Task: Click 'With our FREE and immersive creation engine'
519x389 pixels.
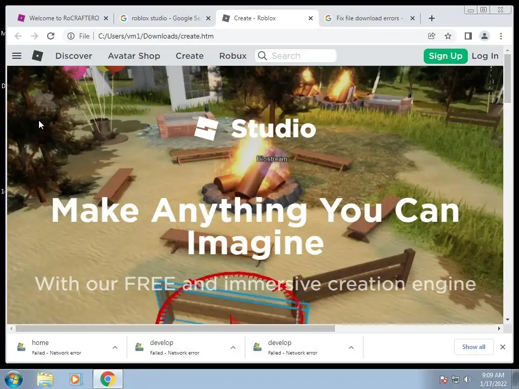Action: [255, 284]
